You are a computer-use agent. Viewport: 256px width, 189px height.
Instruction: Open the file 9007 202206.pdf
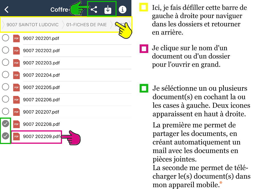pos(41,100)
